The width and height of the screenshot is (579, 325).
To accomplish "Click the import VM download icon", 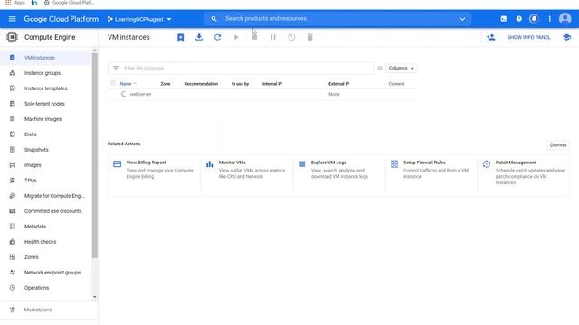I will [x=199, y=37].
